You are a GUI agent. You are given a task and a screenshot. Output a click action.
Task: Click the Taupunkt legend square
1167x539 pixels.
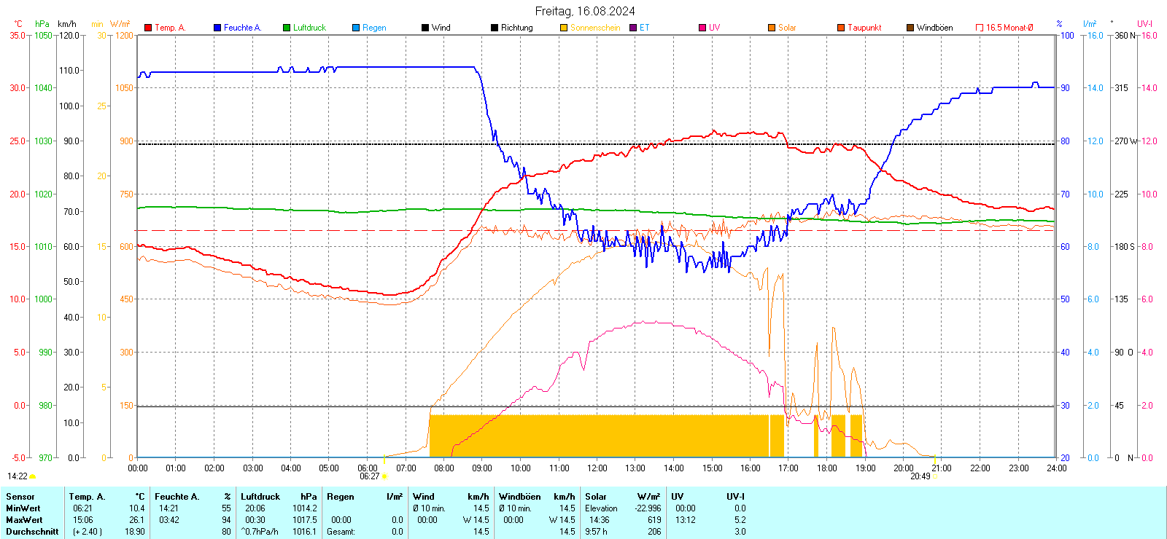click(x=841, y=28)
